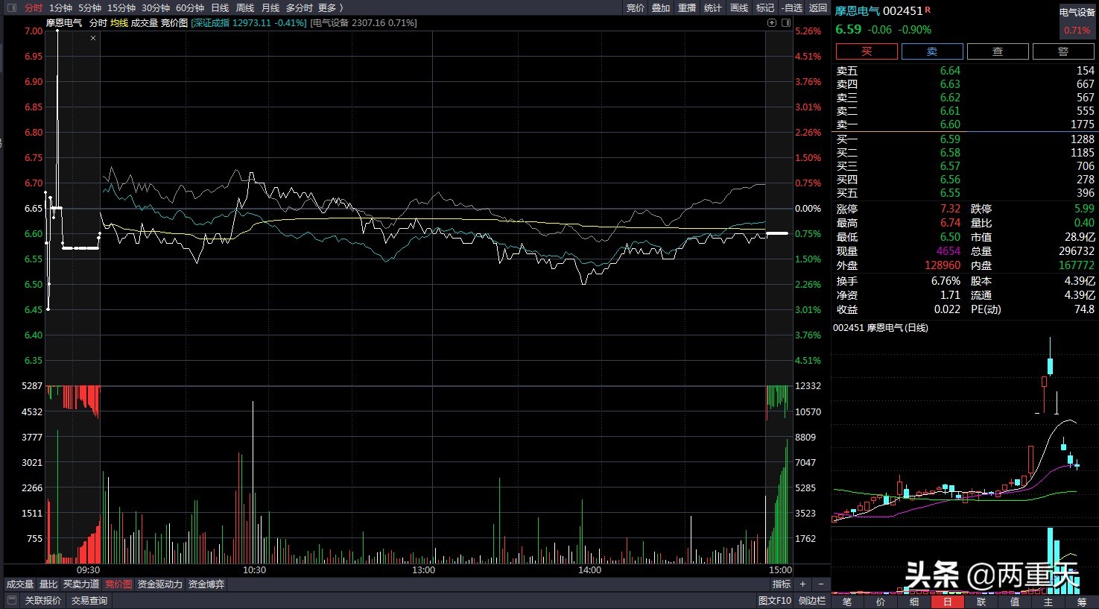Click the 深证成指 index overlay label
This screenshot has height=609, width=1099.
click(249, 23)
